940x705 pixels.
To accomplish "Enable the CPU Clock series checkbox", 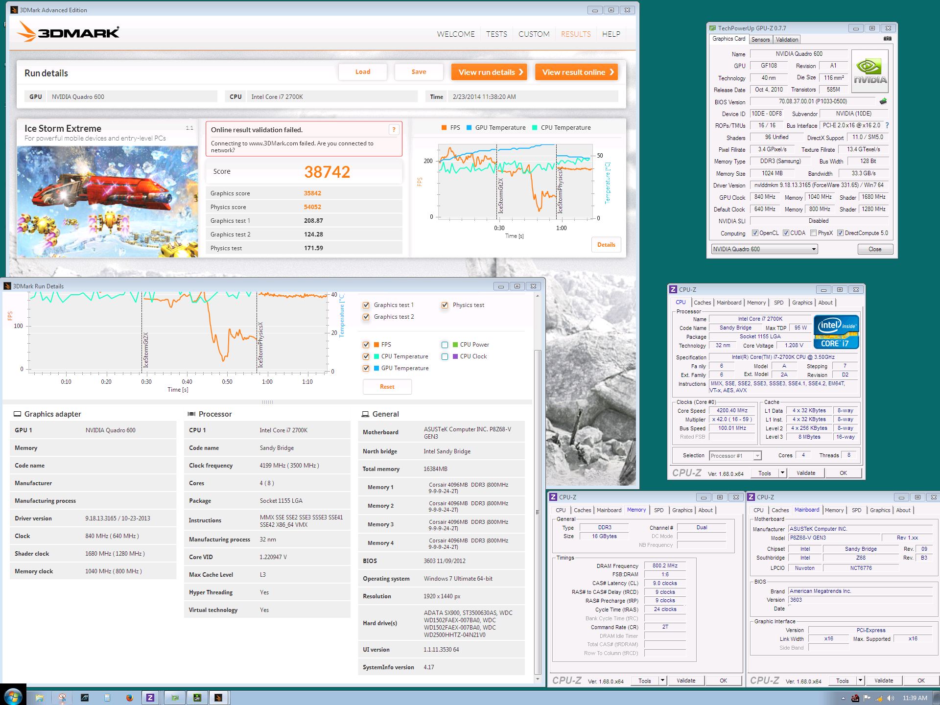I will (445, 356).
